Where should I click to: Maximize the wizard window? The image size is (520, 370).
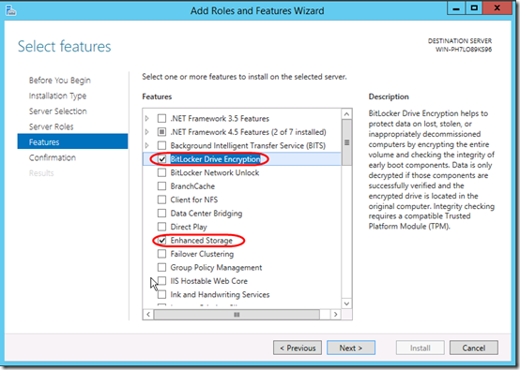[x=474, y=8]
